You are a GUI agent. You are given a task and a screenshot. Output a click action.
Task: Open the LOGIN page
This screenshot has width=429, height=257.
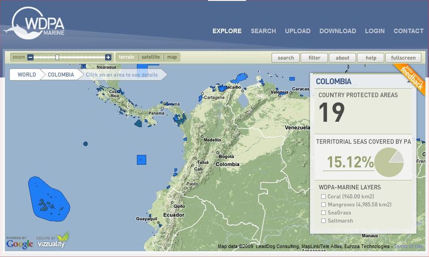pos(374,31)
